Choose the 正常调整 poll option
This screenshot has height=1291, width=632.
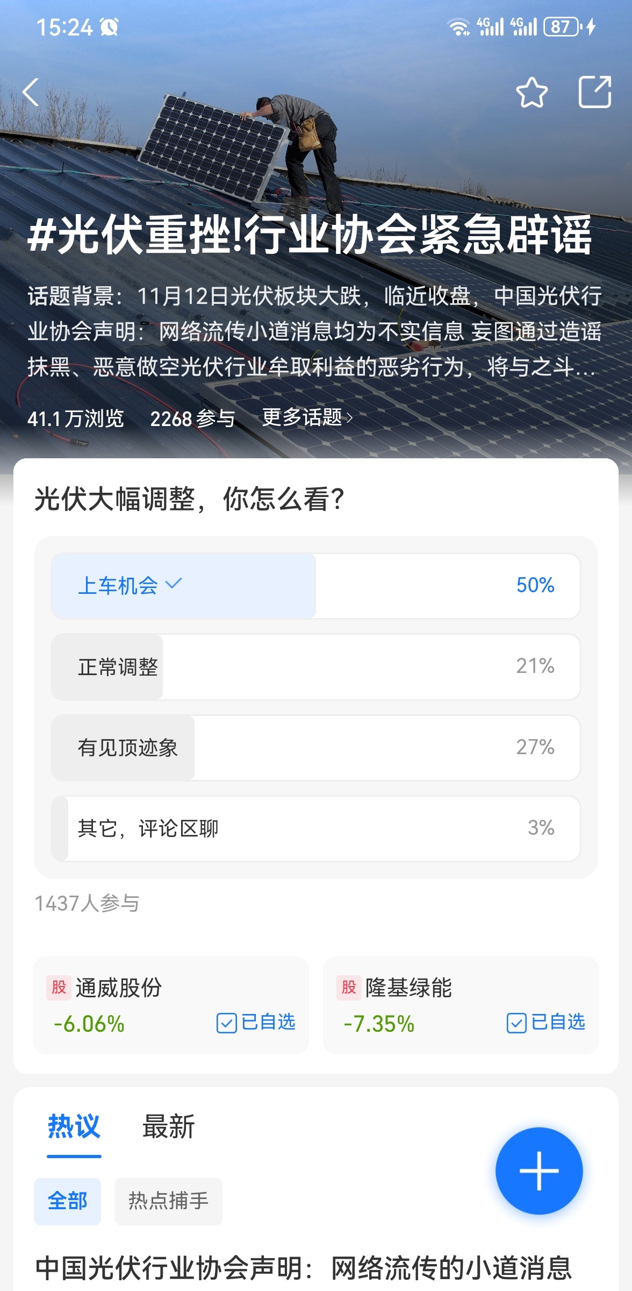pyautogui.click(x=315, y=667)
